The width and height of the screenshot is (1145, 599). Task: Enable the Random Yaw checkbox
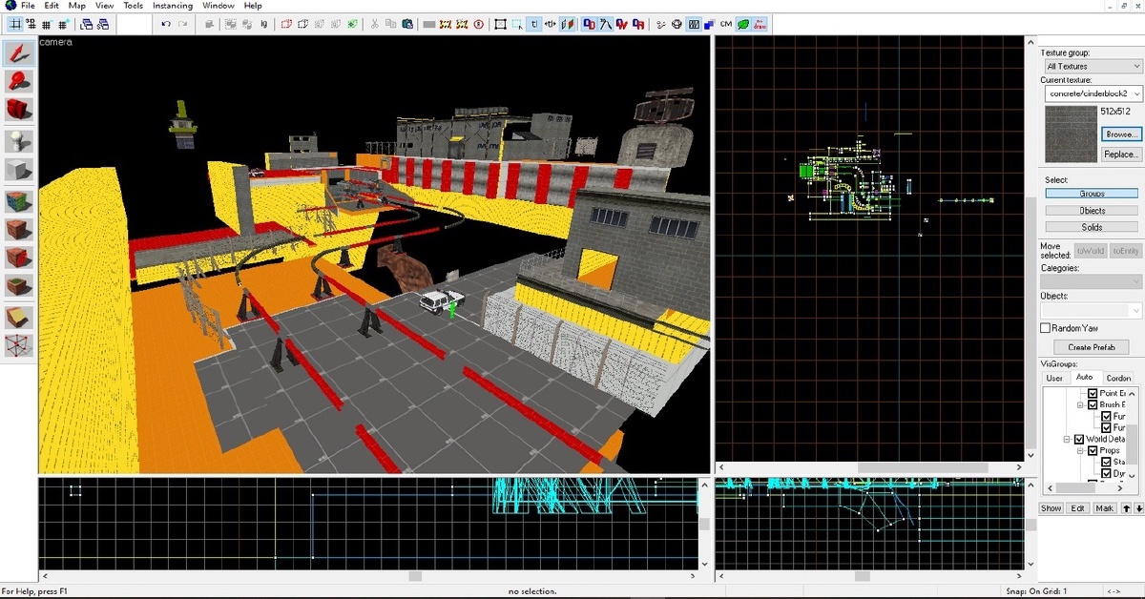click(1046, 328)
